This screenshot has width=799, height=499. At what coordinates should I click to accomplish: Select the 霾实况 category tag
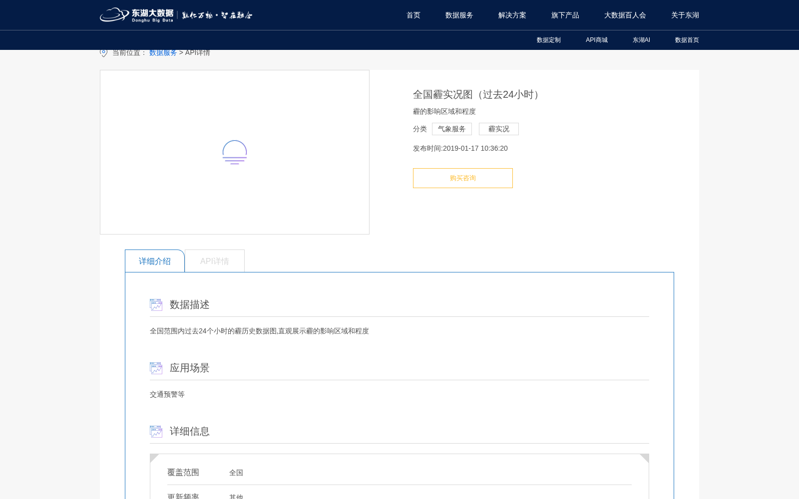tap(499, 129)
